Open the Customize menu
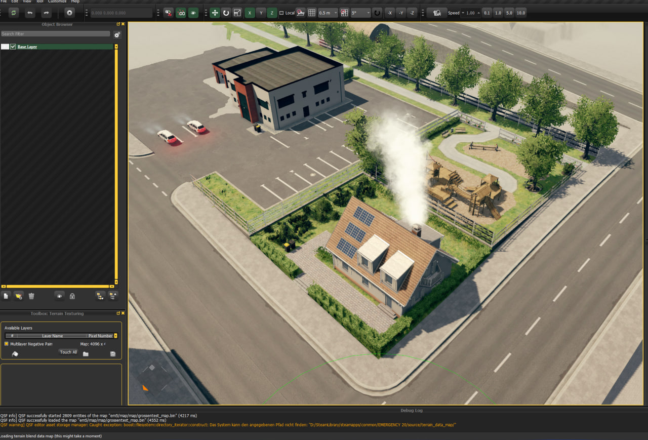This screenshot has width=648, height=440. pos(57,2)
